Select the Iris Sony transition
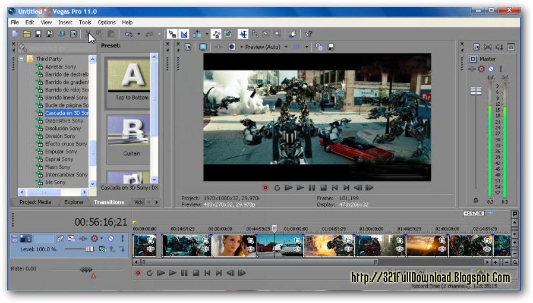533x303 pixels. (55, 182)
